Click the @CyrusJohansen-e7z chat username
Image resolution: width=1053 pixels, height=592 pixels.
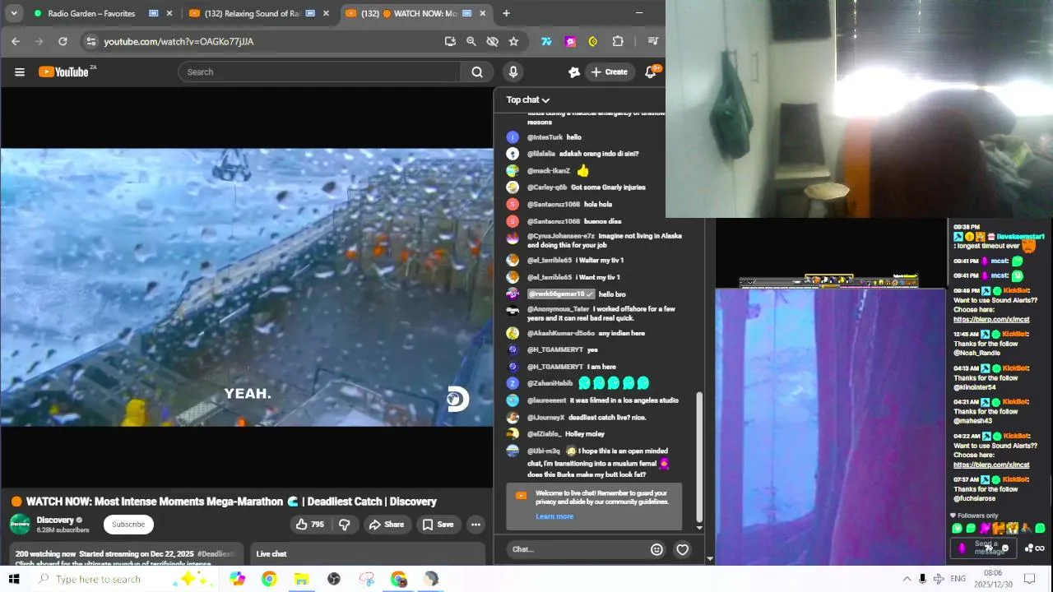561,236
